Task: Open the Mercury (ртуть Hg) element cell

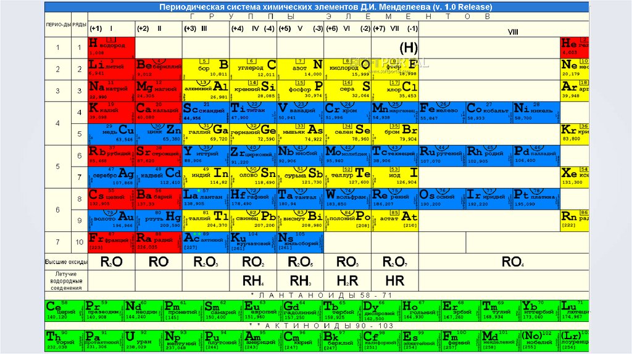Action: tap(159, 220)
